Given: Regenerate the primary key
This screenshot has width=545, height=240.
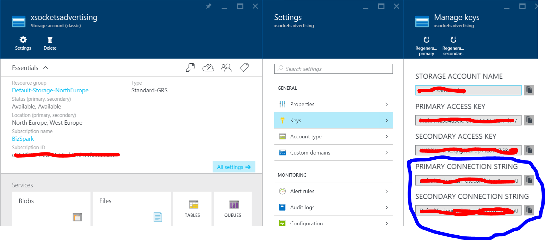Looking at the screenshot, I should coord(426,40).
